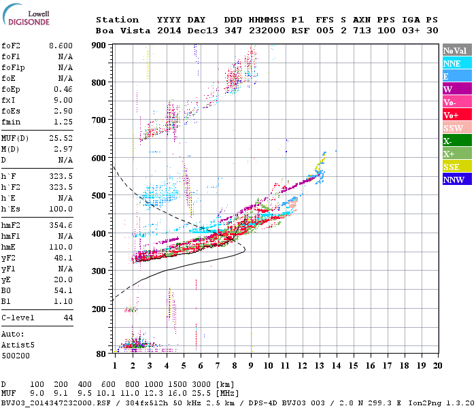Viewport: 476px width, 408px height.
Task: Click the Ion2Png 1.3.20 footer text
Action: pyautogui.click(x=441, y=403)
